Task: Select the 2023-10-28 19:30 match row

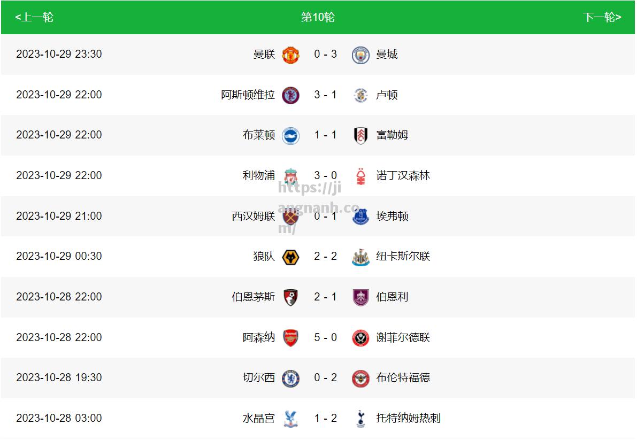Action: point(318,378)
